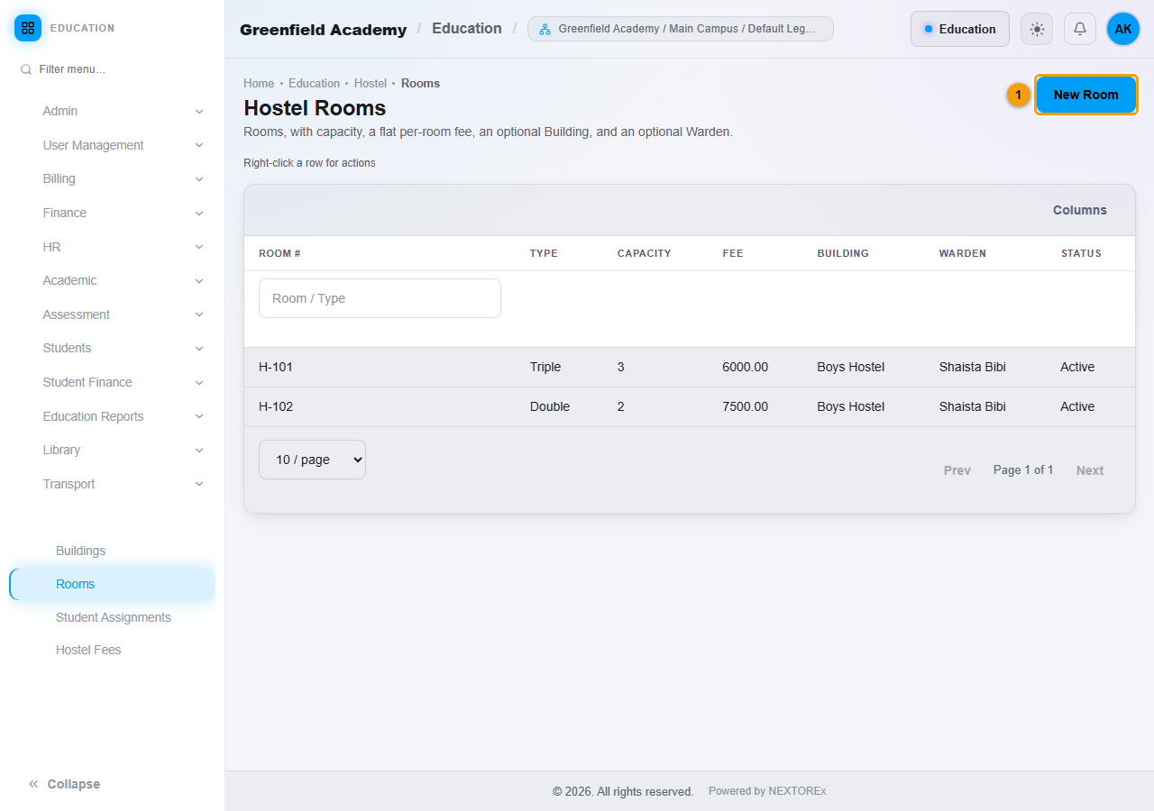Screen dimensions: 1154x811
Task: Open the Assessment menu
Action: (x=113, y=314)
